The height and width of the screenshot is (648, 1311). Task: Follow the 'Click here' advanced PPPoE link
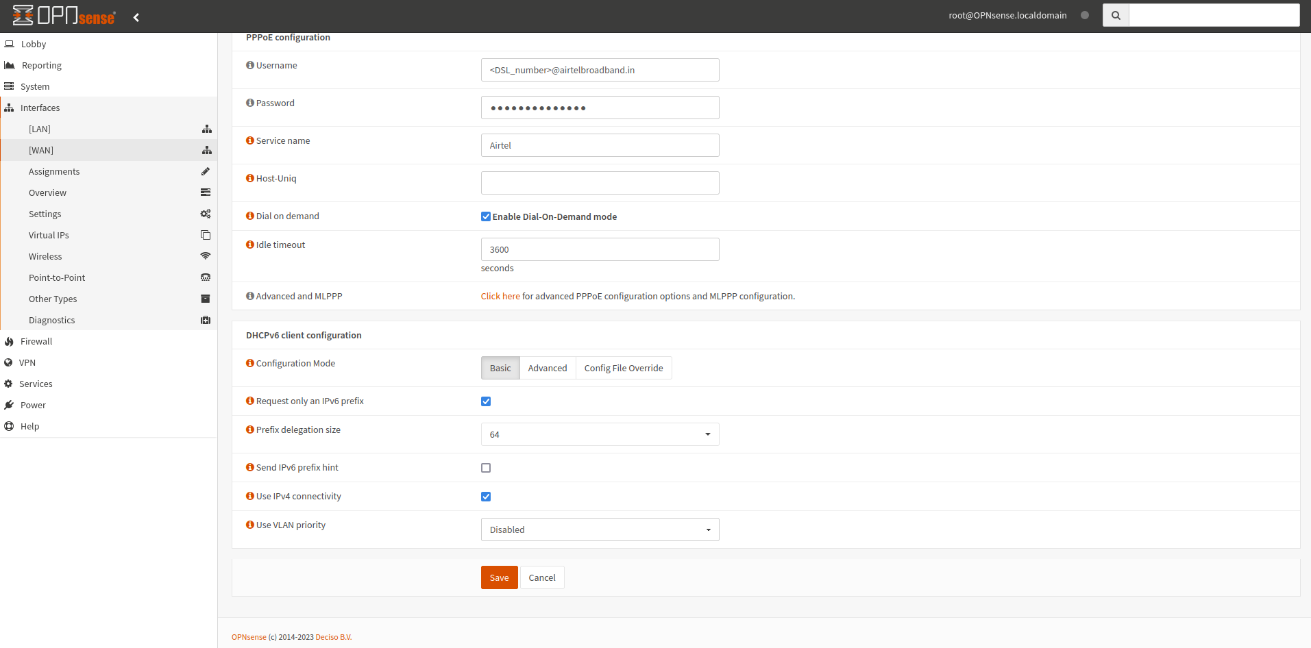click(x=500, y=296)
